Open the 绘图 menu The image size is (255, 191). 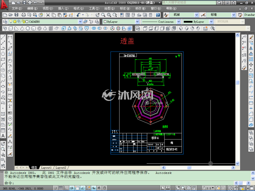coord(109,8)
